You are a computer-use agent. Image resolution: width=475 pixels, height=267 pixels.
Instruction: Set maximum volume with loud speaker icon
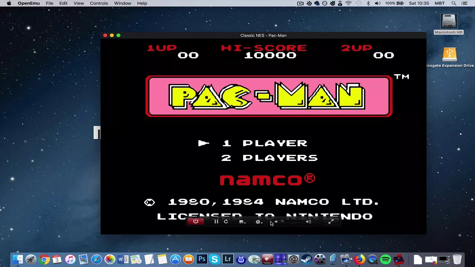coord(308,222)
